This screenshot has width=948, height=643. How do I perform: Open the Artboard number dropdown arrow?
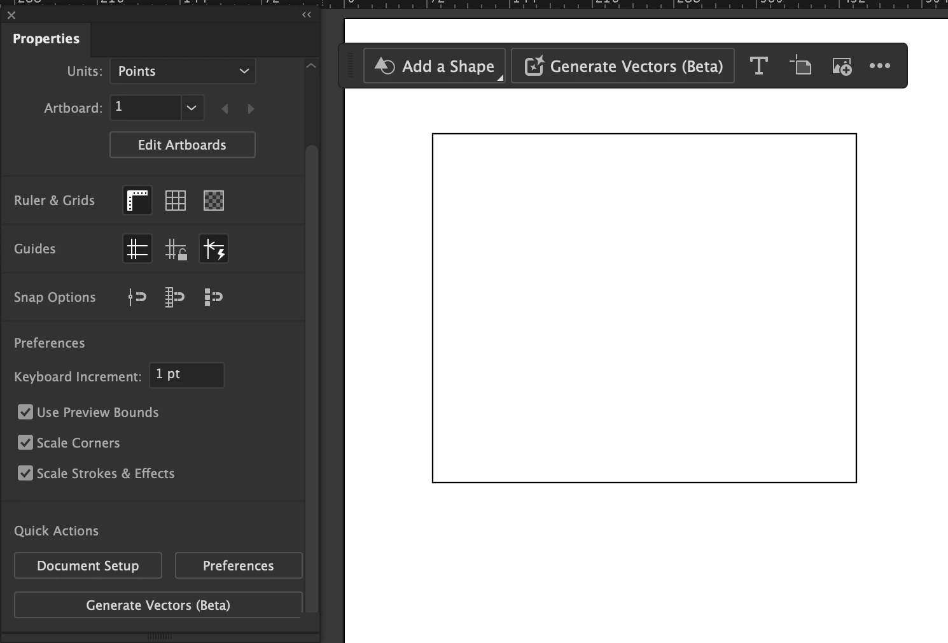pyautogui.click(x=192, y=108)
